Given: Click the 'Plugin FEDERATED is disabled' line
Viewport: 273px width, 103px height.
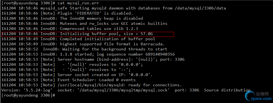Looking at the screenshot, I should [x=67, y=13].
